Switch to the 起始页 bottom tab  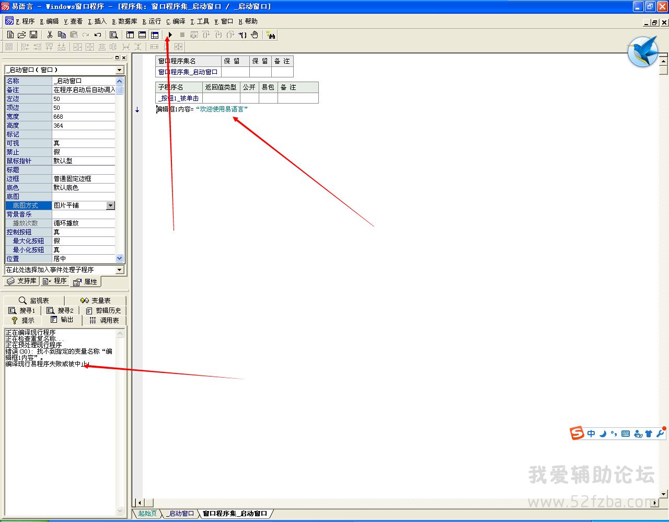147,514
